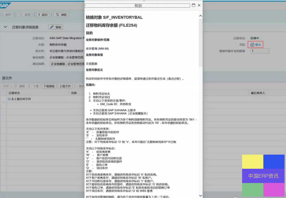Image resolution: width=286 pixels, height=198 pixels.
Task: Click the 下载 download toolbar button
Action: (36, 86)
